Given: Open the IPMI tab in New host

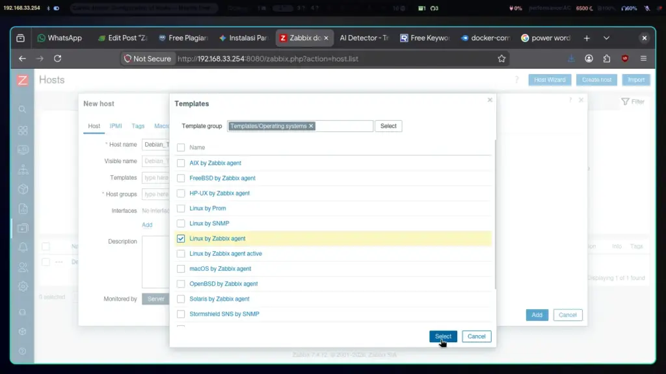Looking at the screenshot, I should click(x=116, y=126).
